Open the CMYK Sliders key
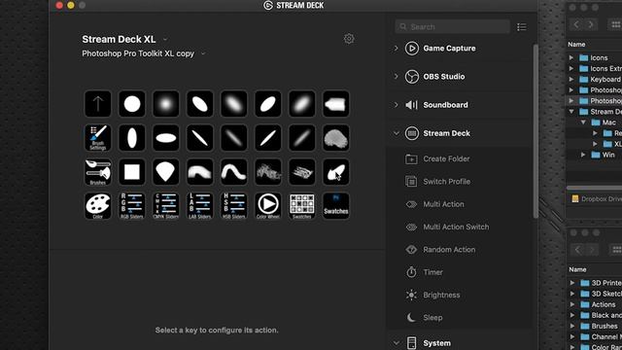This screenshot has width=622, height=350. [x=166, y=206]
